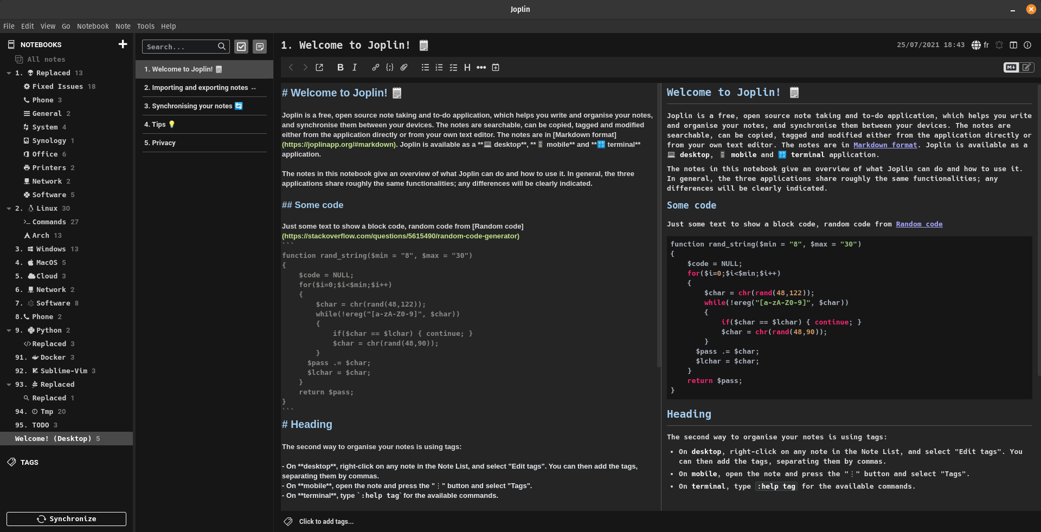Open note 5. Privacy
Screen dimensions: 1041x532
[204, 143]
